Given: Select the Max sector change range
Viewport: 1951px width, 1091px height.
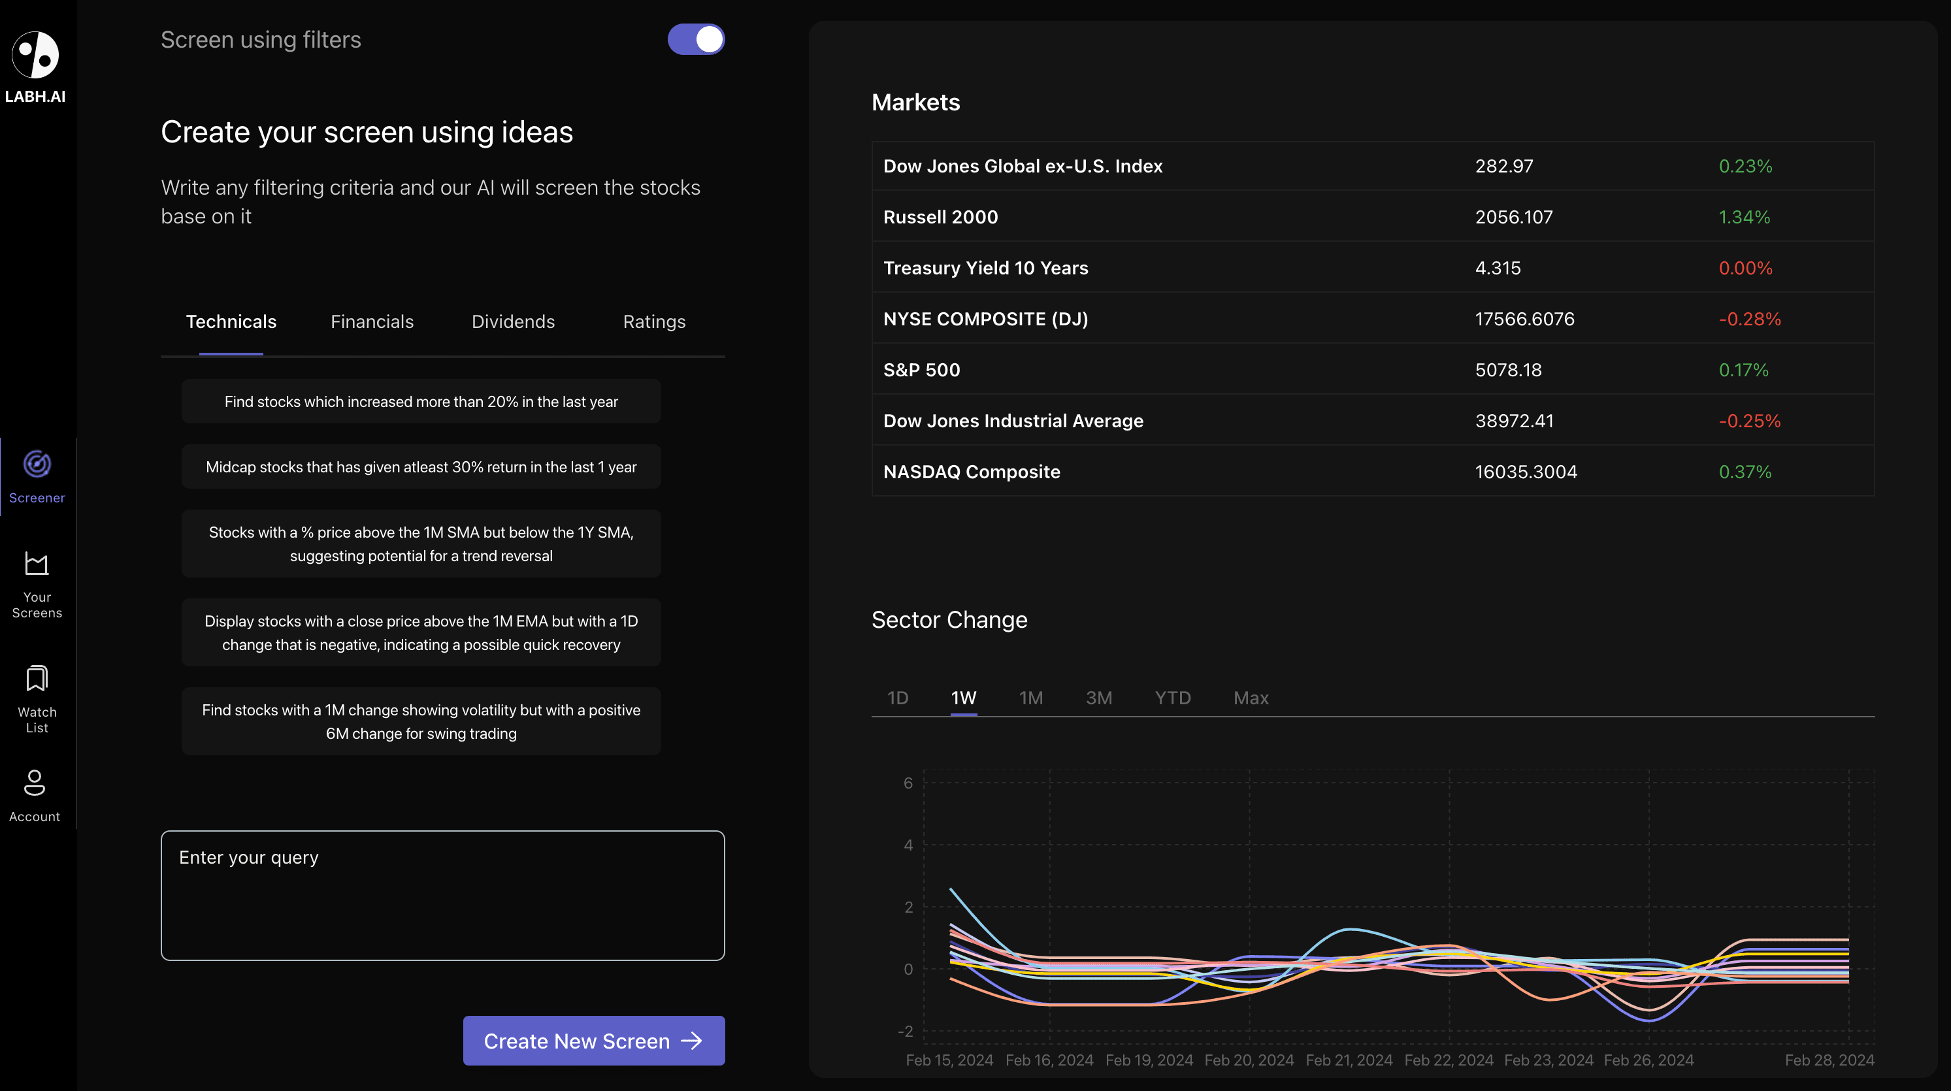Looking at the screenshot, I should [x=1251, y=698].
